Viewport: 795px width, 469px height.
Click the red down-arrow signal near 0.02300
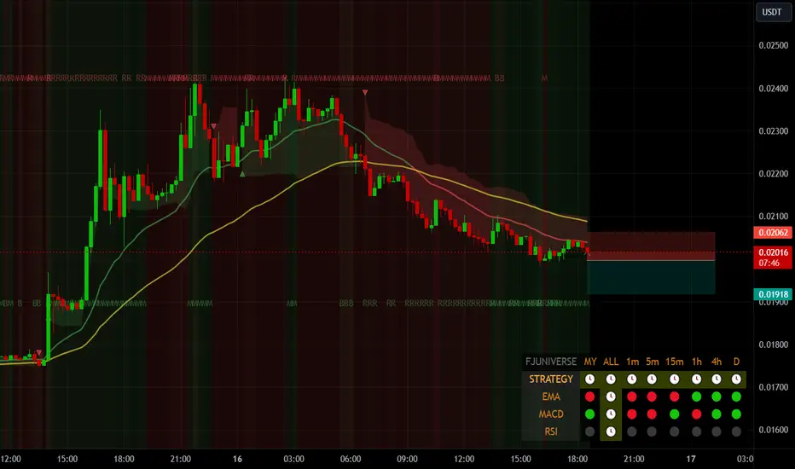[x=213, y=126]
